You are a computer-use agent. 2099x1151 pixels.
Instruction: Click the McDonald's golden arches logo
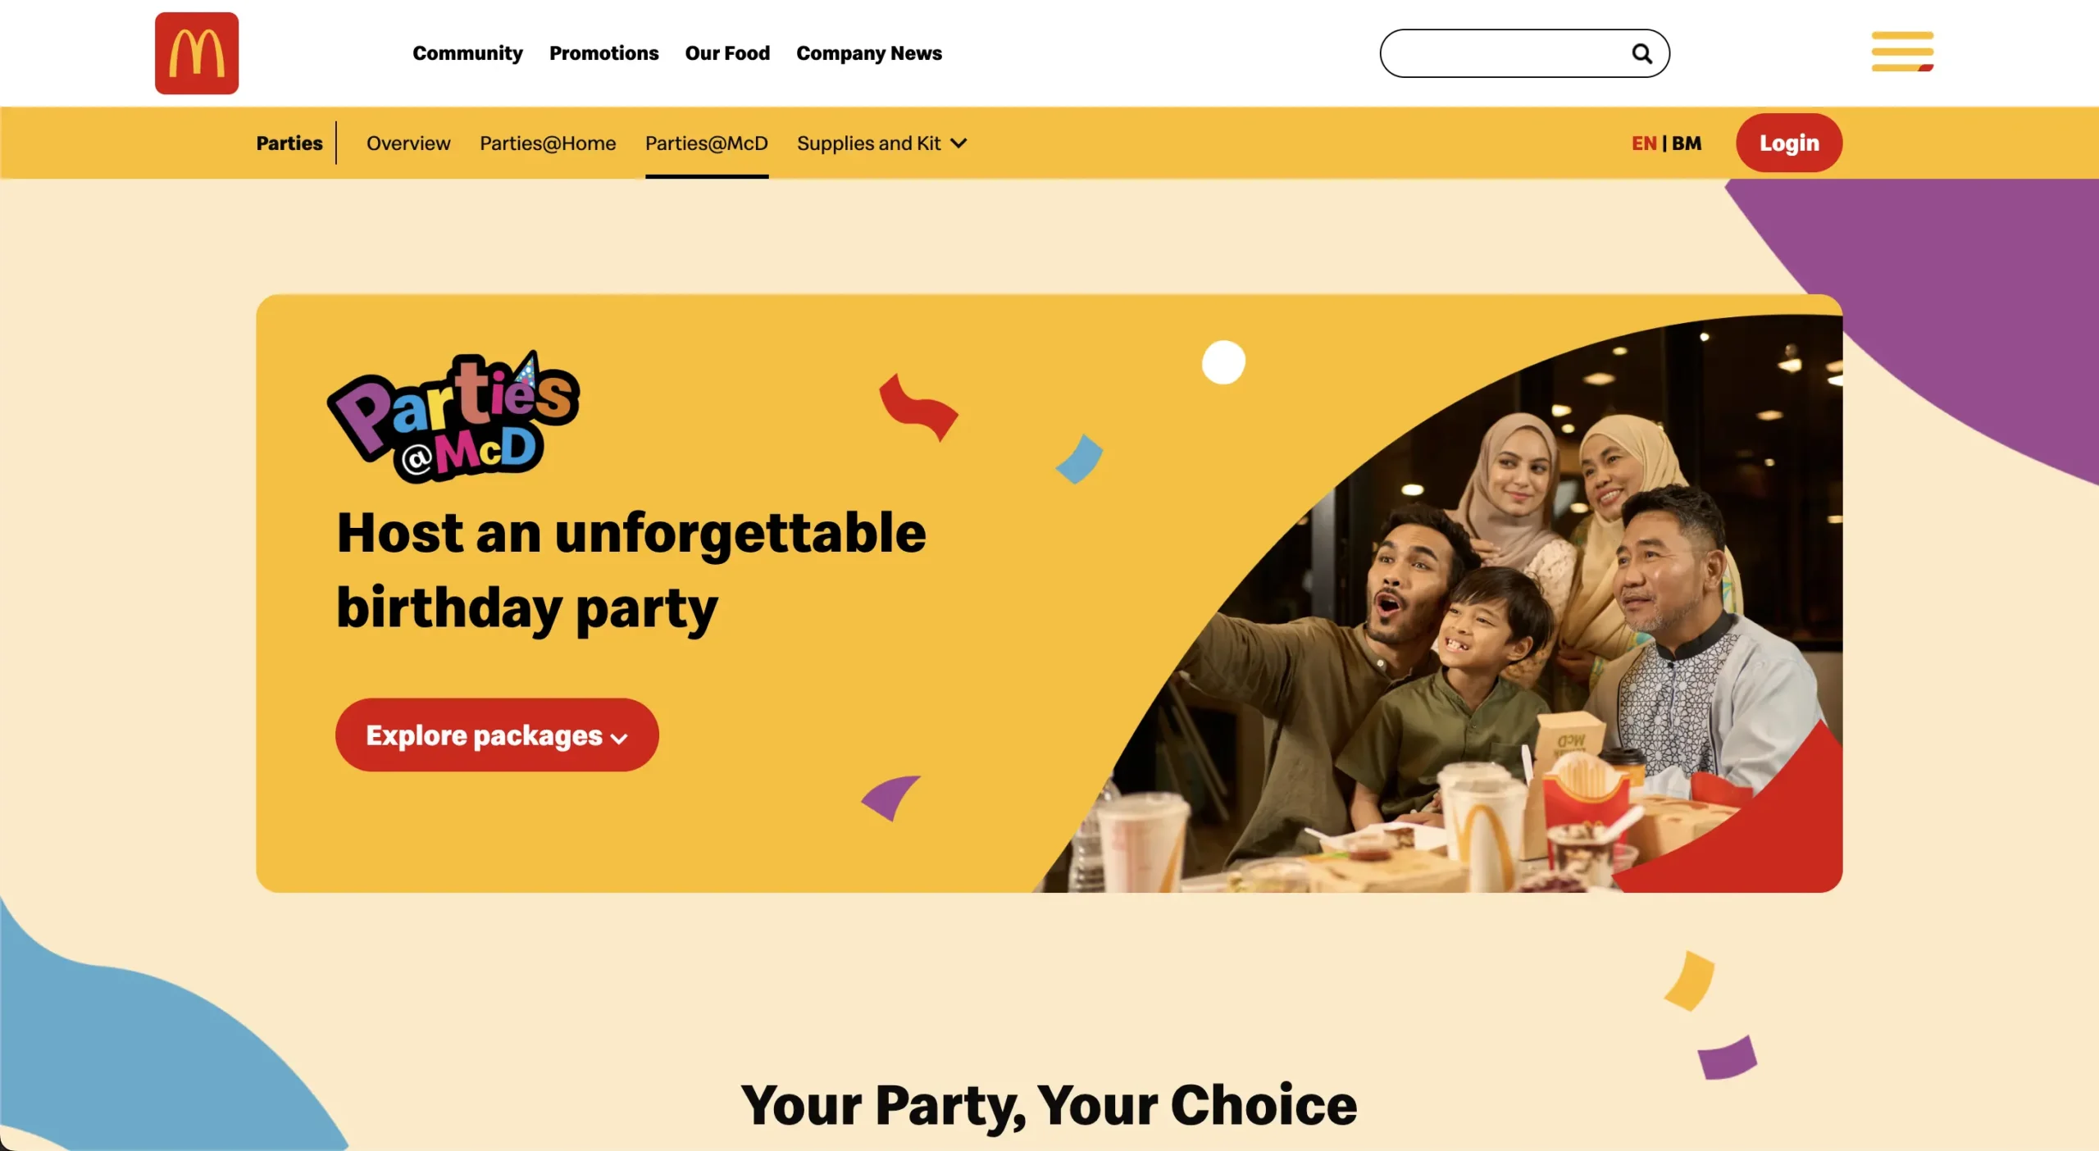[197, 53]
